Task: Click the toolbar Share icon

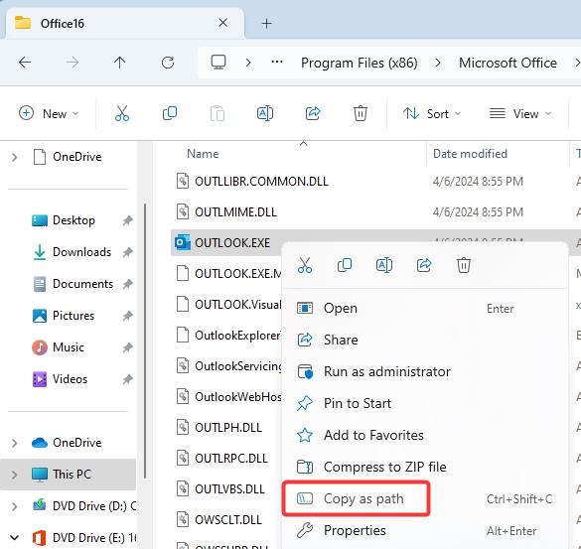Action: tap(313, 113)
